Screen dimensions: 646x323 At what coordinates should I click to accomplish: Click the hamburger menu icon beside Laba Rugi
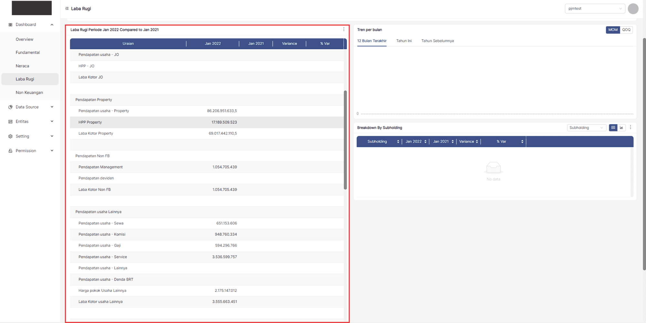tap(67, 9)
